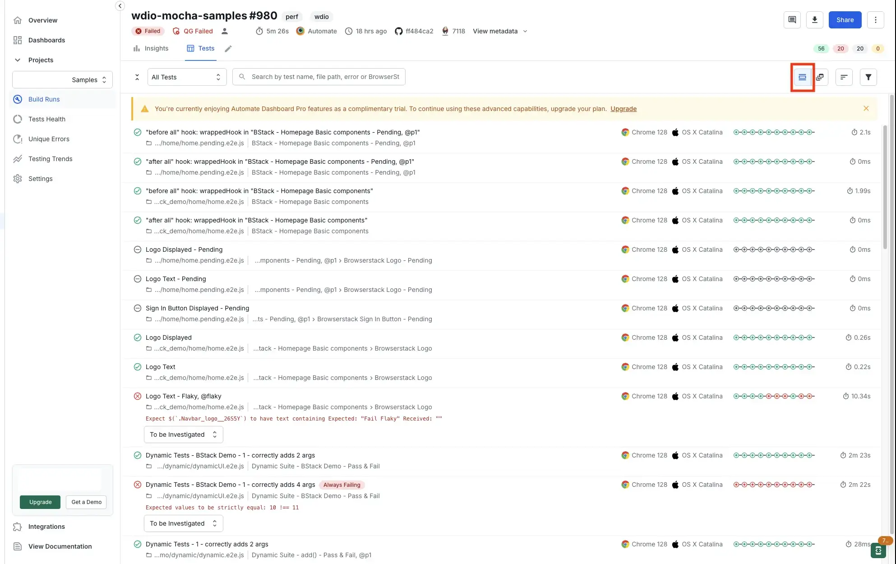Open the three-dot overflow menu

pyautogui.click(x=876, y=19)
